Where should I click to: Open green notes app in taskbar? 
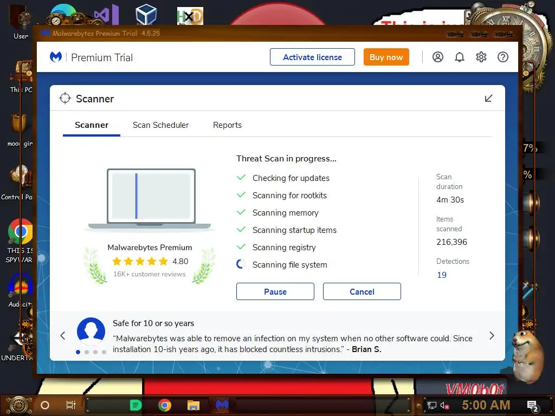pyautogui.click(x=135, y=405)
